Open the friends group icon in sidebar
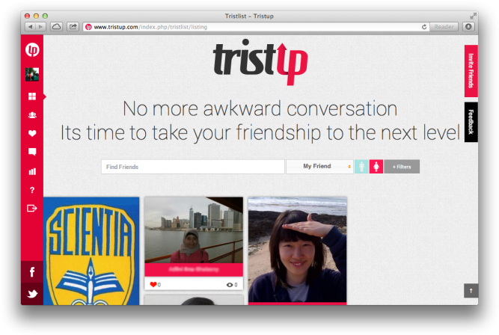 pyautogui.click(x=32, y=115)
